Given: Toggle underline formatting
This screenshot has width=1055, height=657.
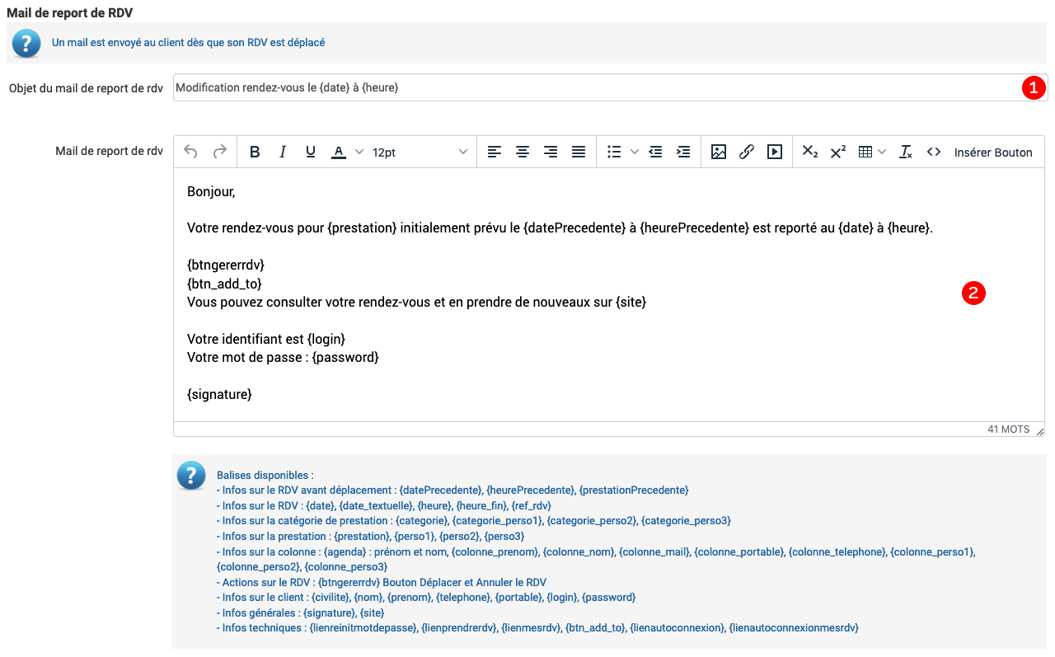Looking at the screenshot, I should (311, 152).
